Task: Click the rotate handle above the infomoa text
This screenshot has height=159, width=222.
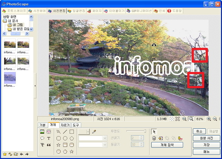Action: click(154, 45)
